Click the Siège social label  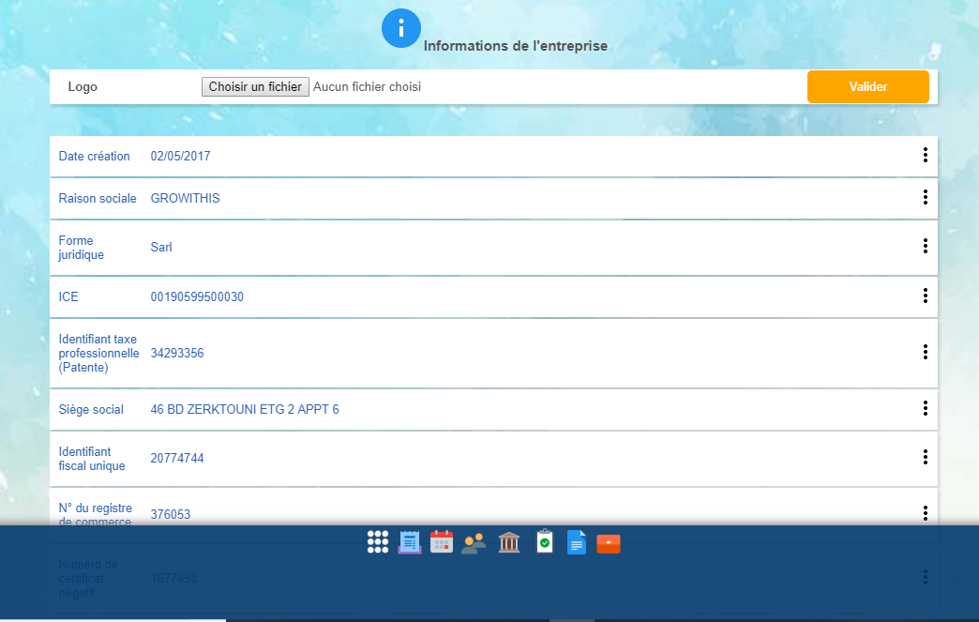pyautogui.click(x=91, y=410)
